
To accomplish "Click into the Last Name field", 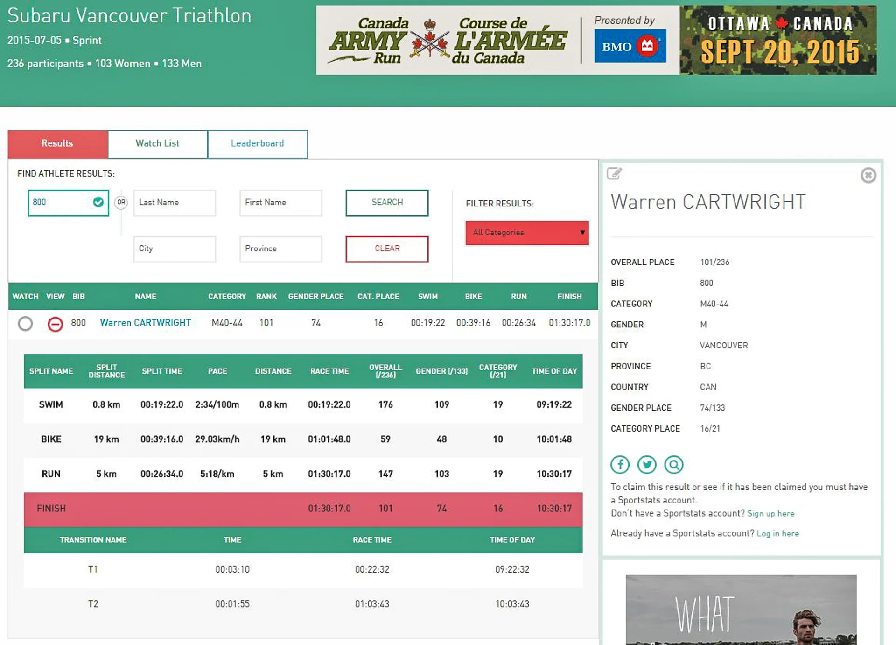I will click(174, 202).
